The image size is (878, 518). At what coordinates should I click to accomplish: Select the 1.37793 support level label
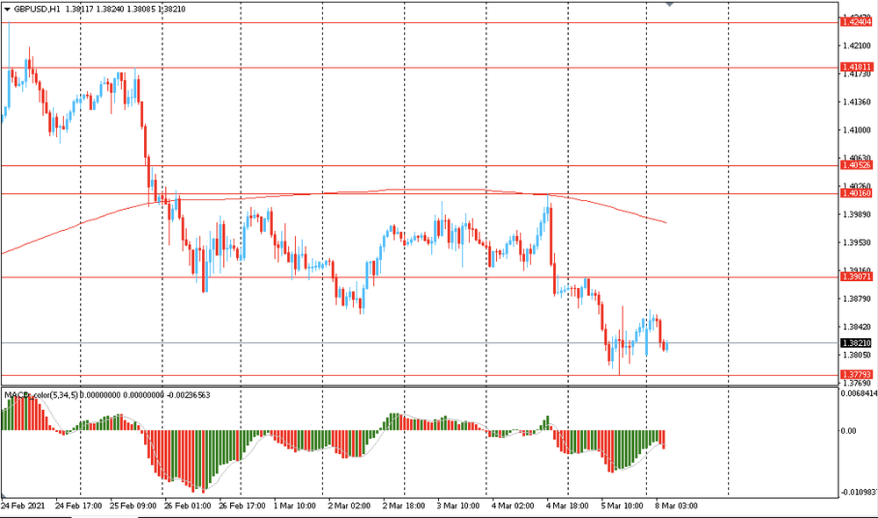pos(856,375)
